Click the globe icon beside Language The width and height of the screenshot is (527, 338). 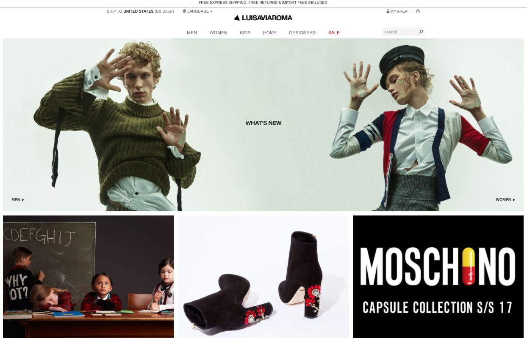(x=184, y=11)
